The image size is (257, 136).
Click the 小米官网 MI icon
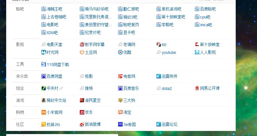pos(44,113)
